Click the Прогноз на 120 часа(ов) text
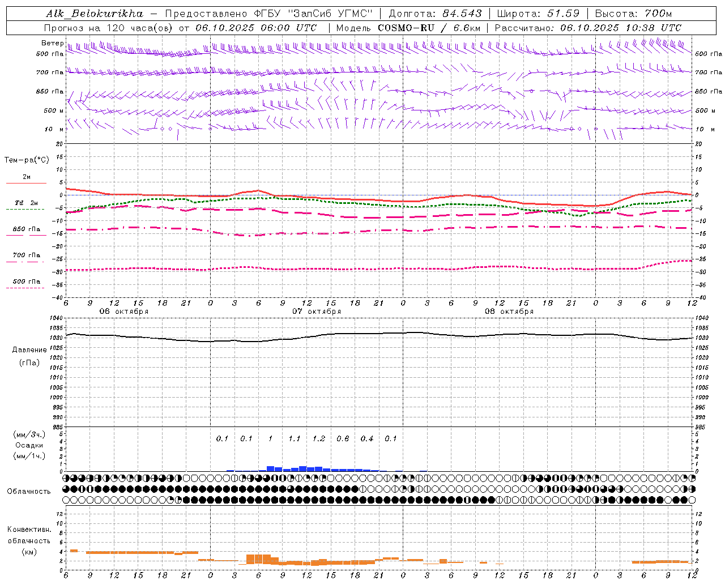 [109, 28]
